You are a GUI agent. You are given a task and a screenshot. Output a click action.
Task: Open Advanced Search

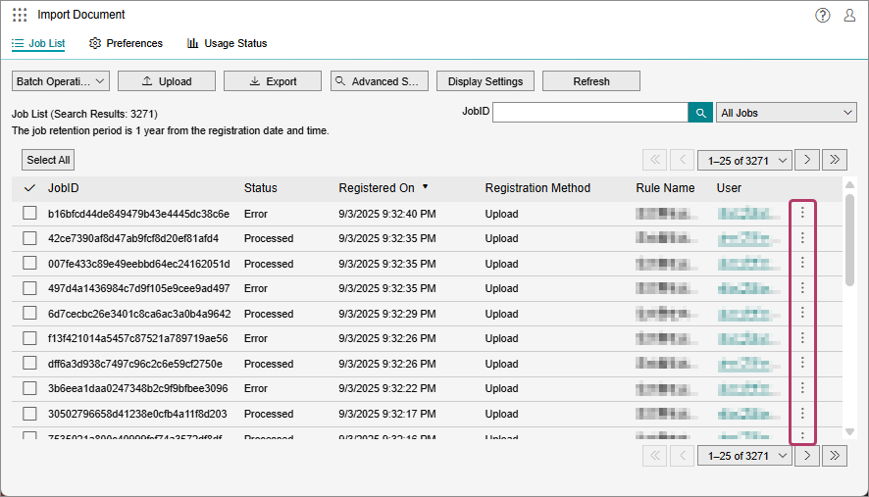click(379, 81)
